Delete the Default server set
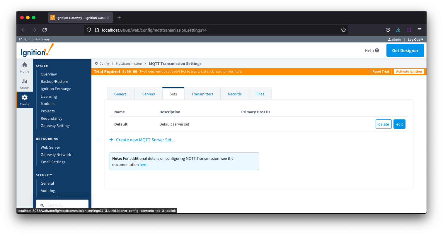Image resolution: width=443 pixels, height=235 pixels. (384, 124)
